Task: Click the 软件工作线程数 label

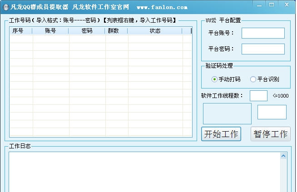Action: point(222,96)
